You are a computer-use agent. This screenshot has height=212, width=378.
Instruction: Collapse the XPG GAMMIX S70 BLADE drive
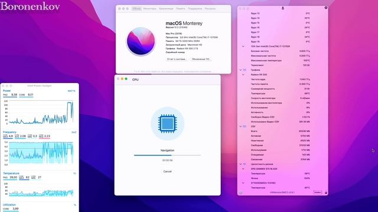(x=243, y=169)
